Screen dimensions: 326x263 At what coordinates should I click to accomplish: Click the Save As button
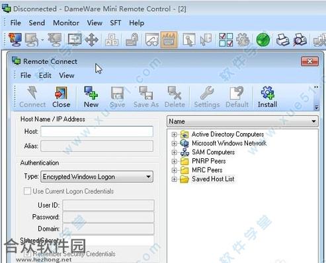tap(146, 97)
